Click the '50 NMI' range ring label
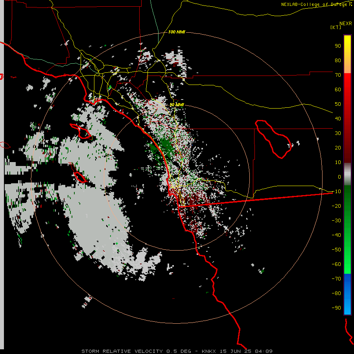The width and height of the screenshot is (354, 354). [177, 105]
